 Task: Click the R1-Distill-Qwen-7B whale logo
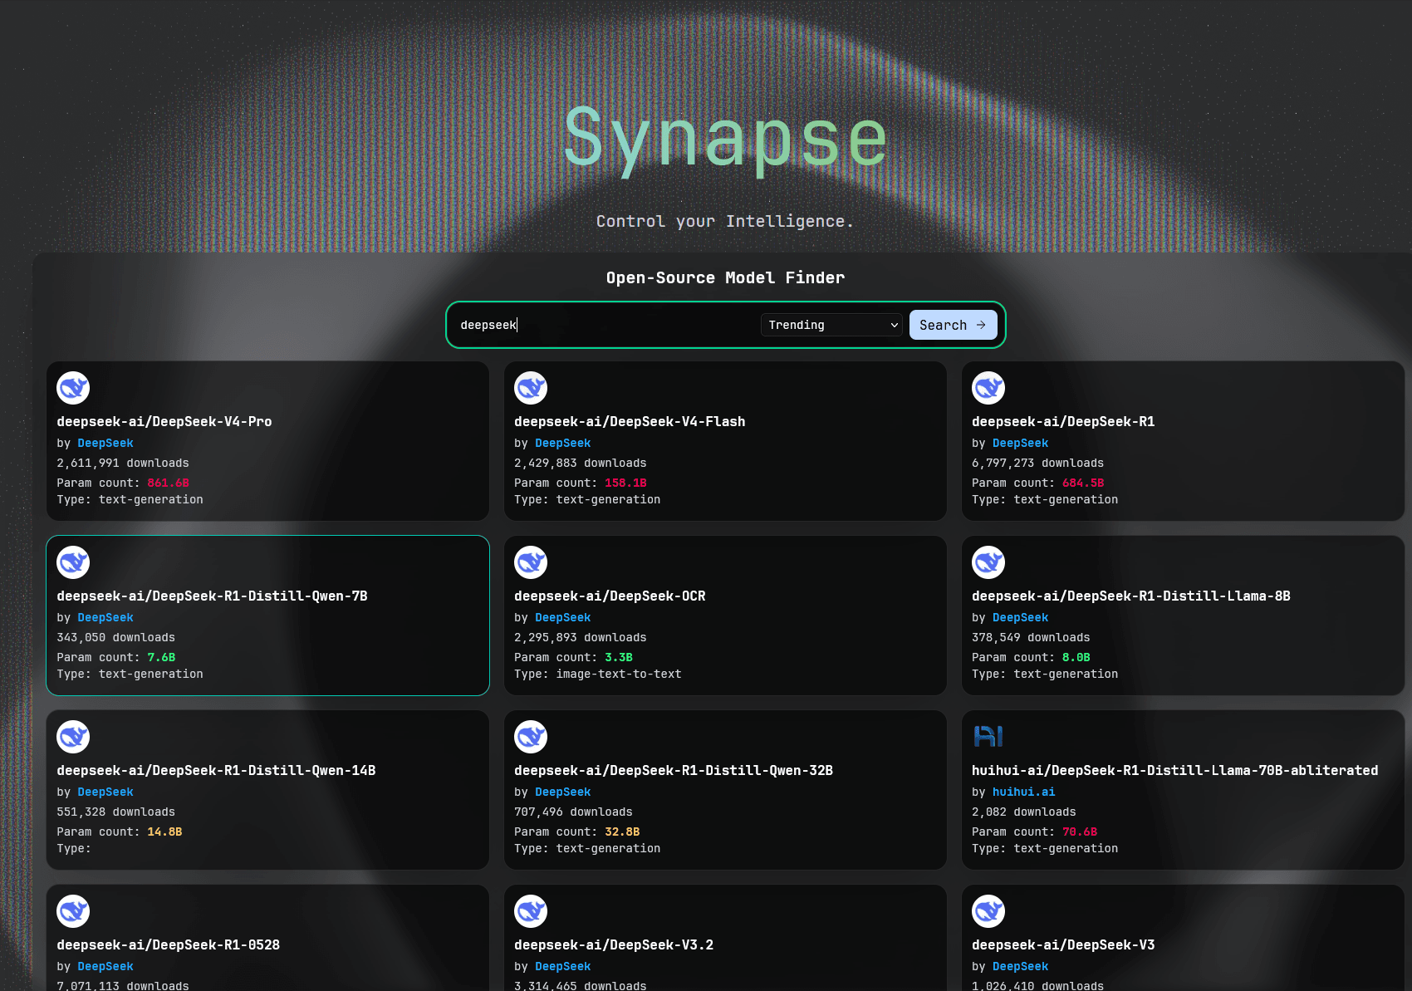(x=73, y=562)
